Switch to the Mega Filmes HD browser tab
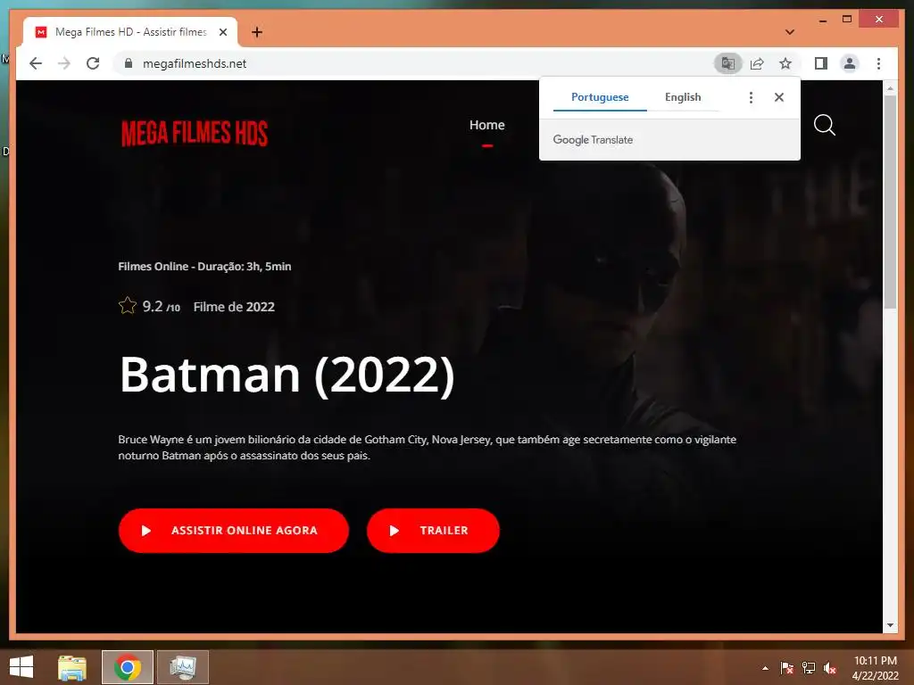Viewport: 914px width, 685px height. (130, 32)
